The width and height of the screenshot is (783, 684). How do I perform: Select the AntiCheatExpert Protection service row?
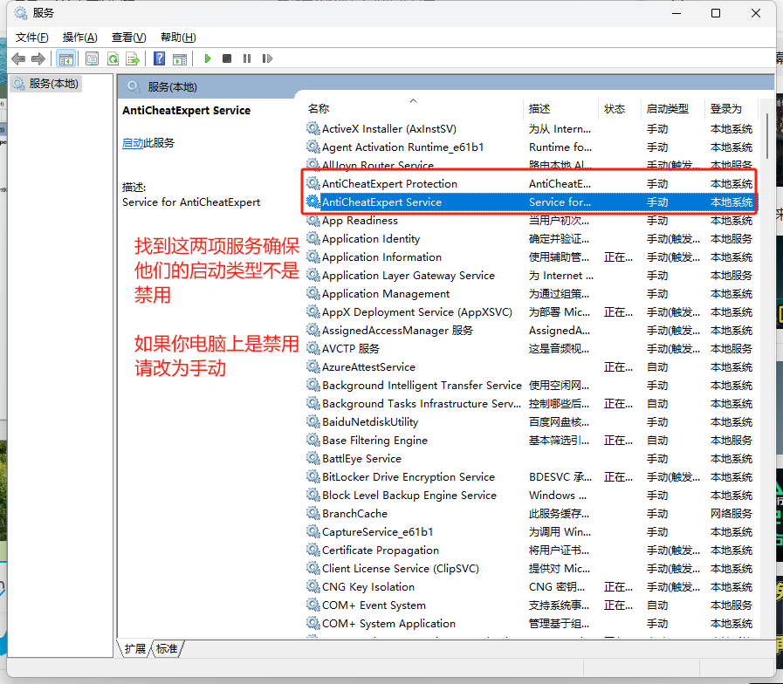tap(389, 184)
